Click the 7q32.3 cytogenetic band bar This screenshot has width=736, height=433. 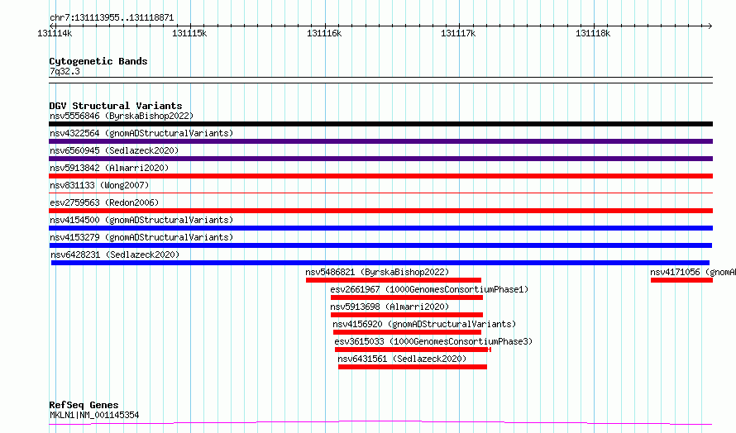380,80
